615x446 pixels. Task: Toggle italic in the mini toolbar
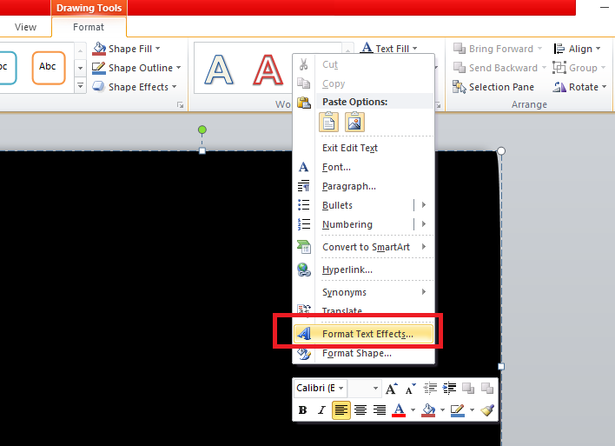click(x=321, y=410)
